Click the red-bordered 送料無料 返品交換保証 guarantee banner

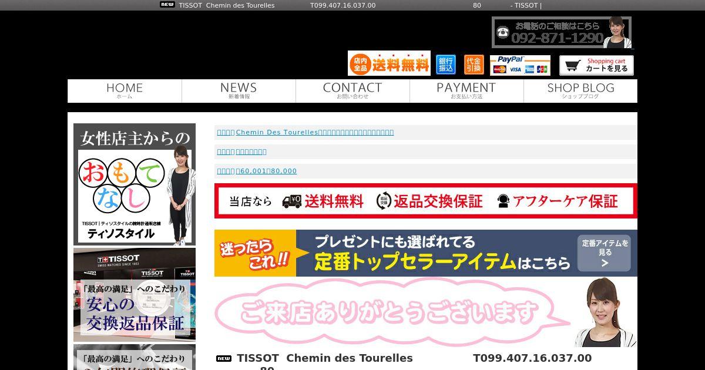(426, 201)
